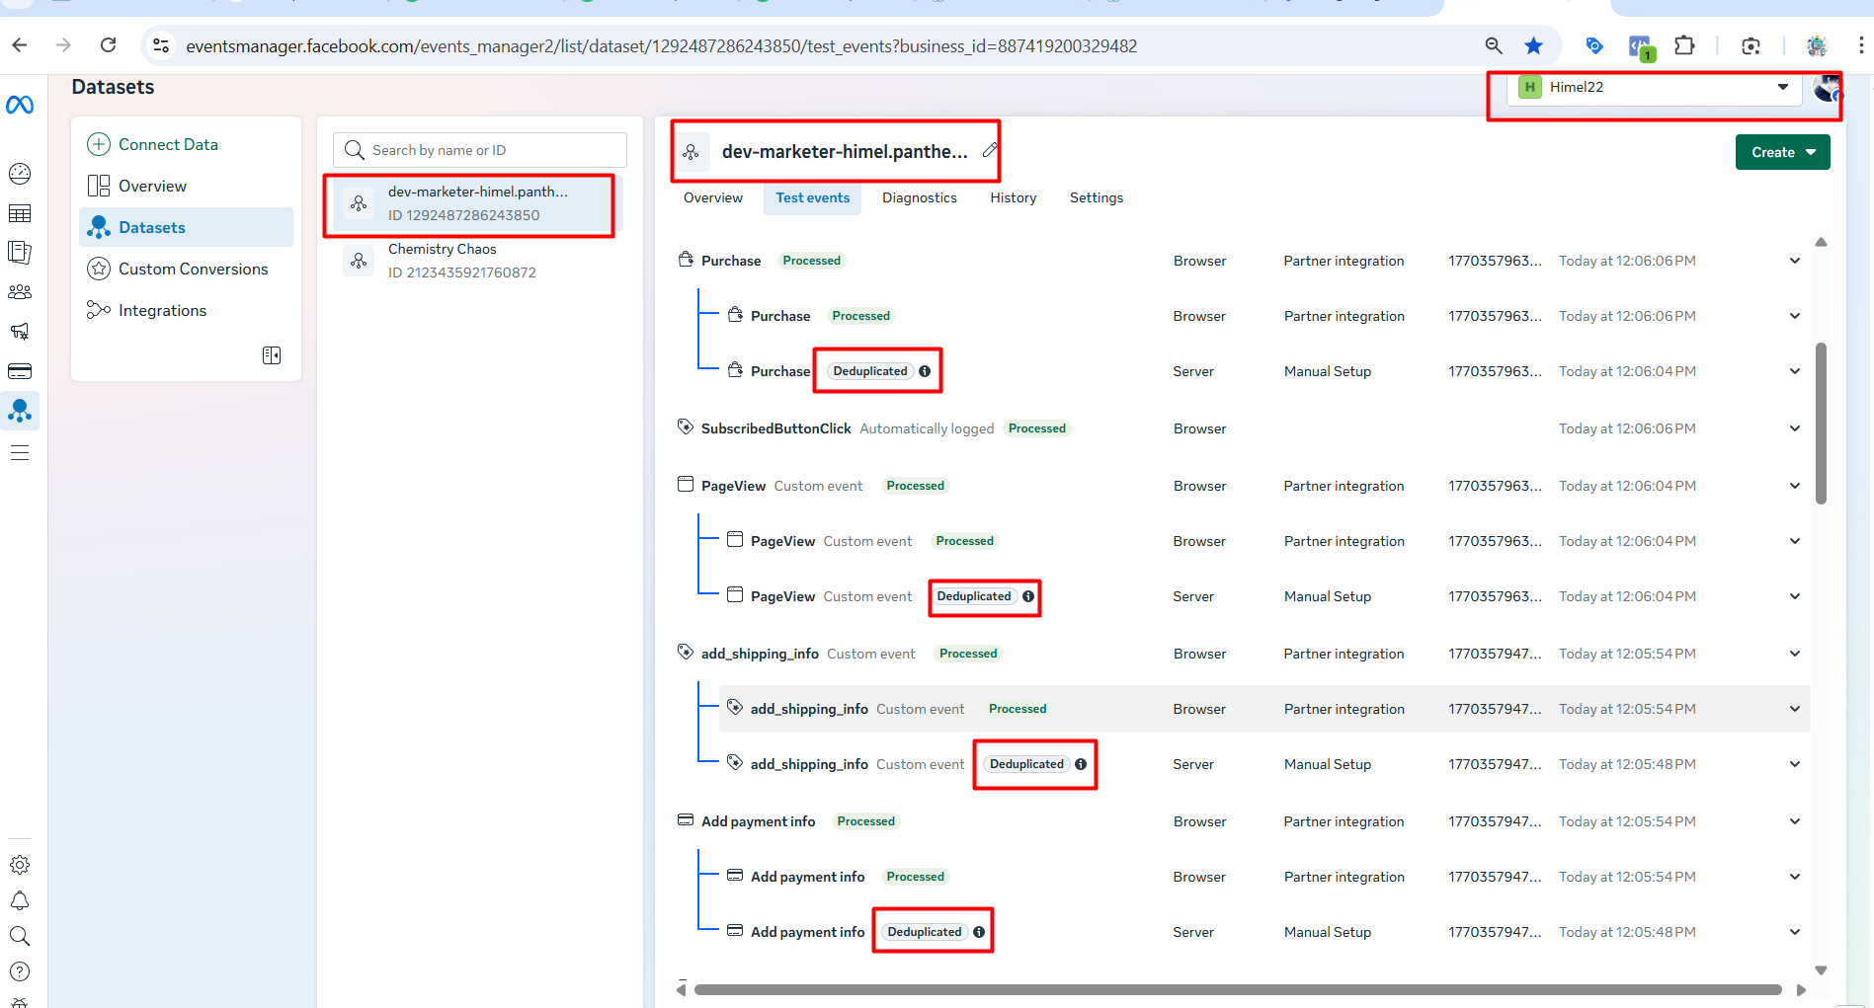Select Custom Conversions in the sidebar
The image size is (1874, 1008).
tap(193, 269)
